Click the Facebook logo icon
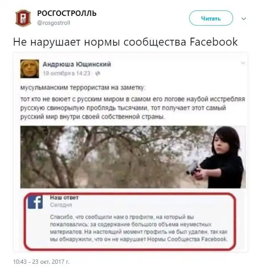Image resolution: width=259 pixels, height=270 pixels. (x=35, y=202)
